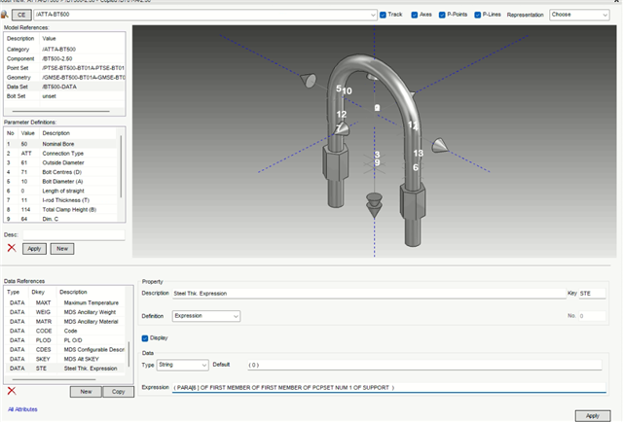Viewport: 623px width, 422px height.
Task: Click P-point label 12 on left leg
Action: (x=342, y=115)
